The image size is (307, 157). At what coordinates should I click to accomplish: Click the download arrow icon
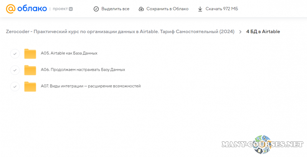point(200,9)
